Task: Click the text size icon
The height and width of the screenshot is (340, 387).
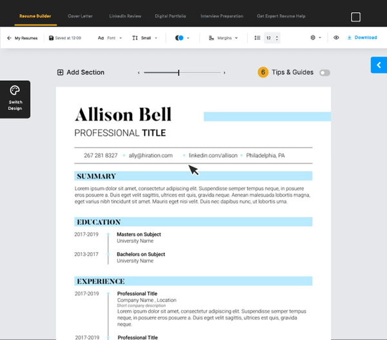Action: coord(135,38)
